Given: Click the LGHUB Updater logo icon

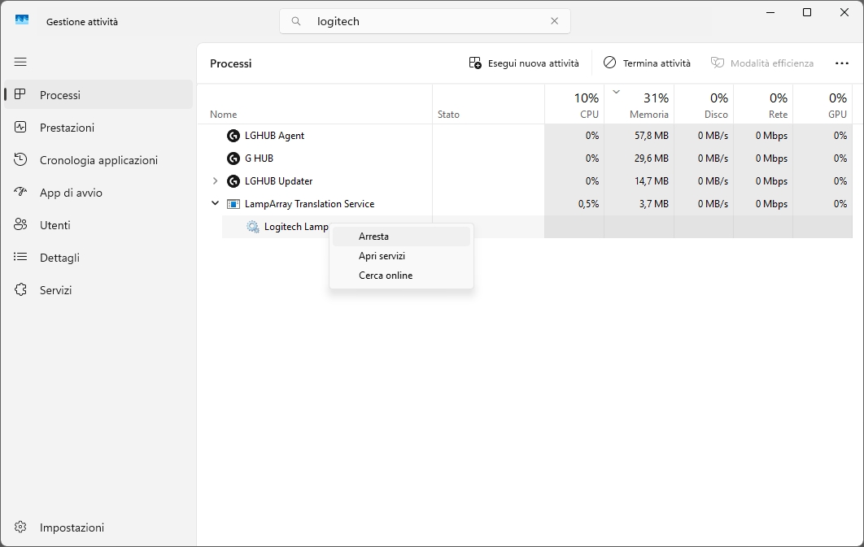Looking at the screenshot, I should [x=233, y=181].
